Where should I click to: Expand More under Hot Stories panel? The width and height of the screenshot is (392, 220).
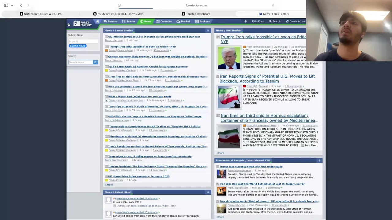[x=220, y=153]
